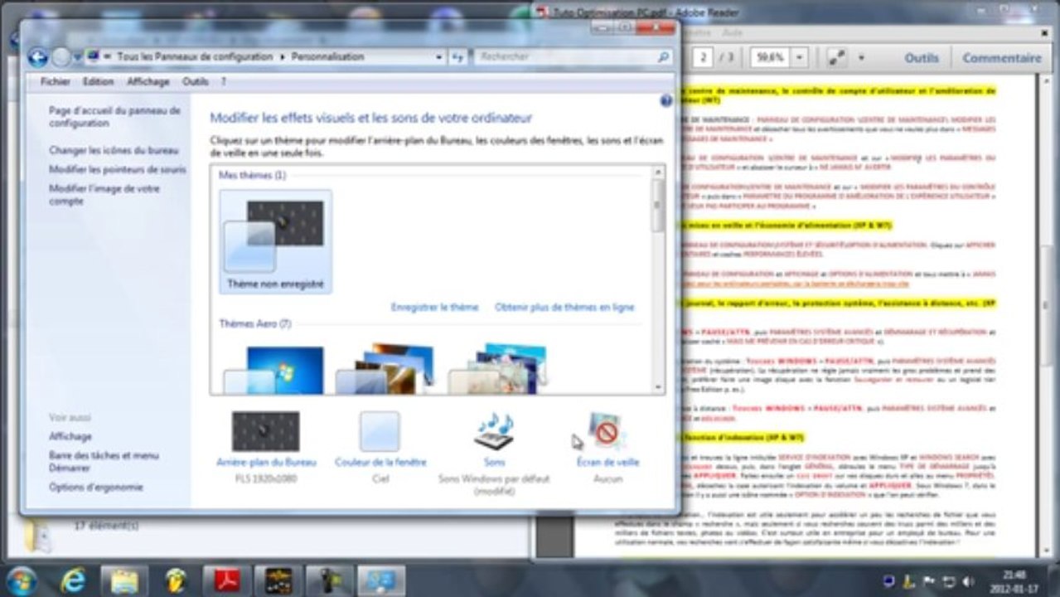This screenshot has width=1060, height=597.
Task: Click the Arrière-plan du Bureau link text
Action: click(x=266, y=462)
